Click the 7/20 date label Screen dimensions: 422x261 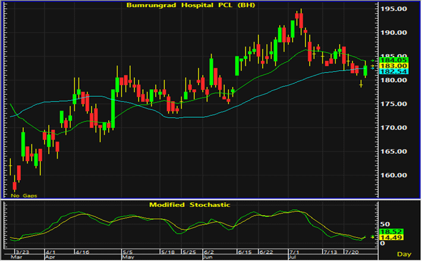(x=352, y=252)
